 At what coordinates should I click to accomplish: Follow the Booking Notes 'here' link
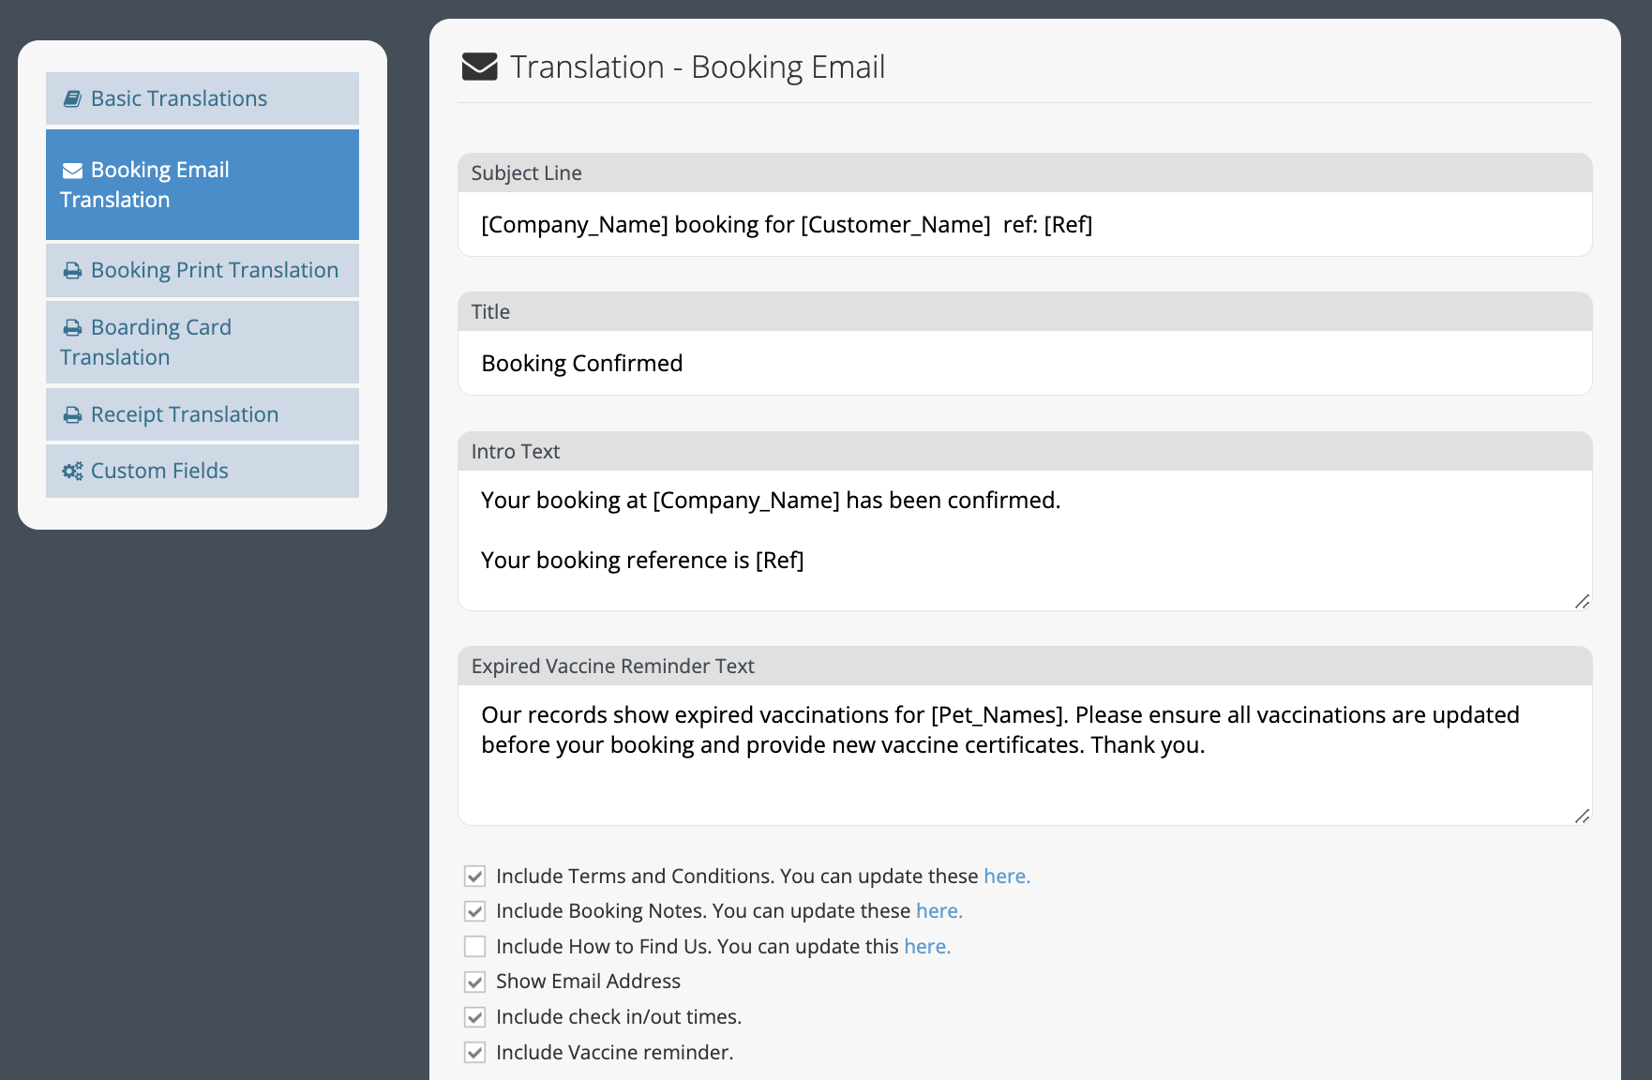[939, 910]
